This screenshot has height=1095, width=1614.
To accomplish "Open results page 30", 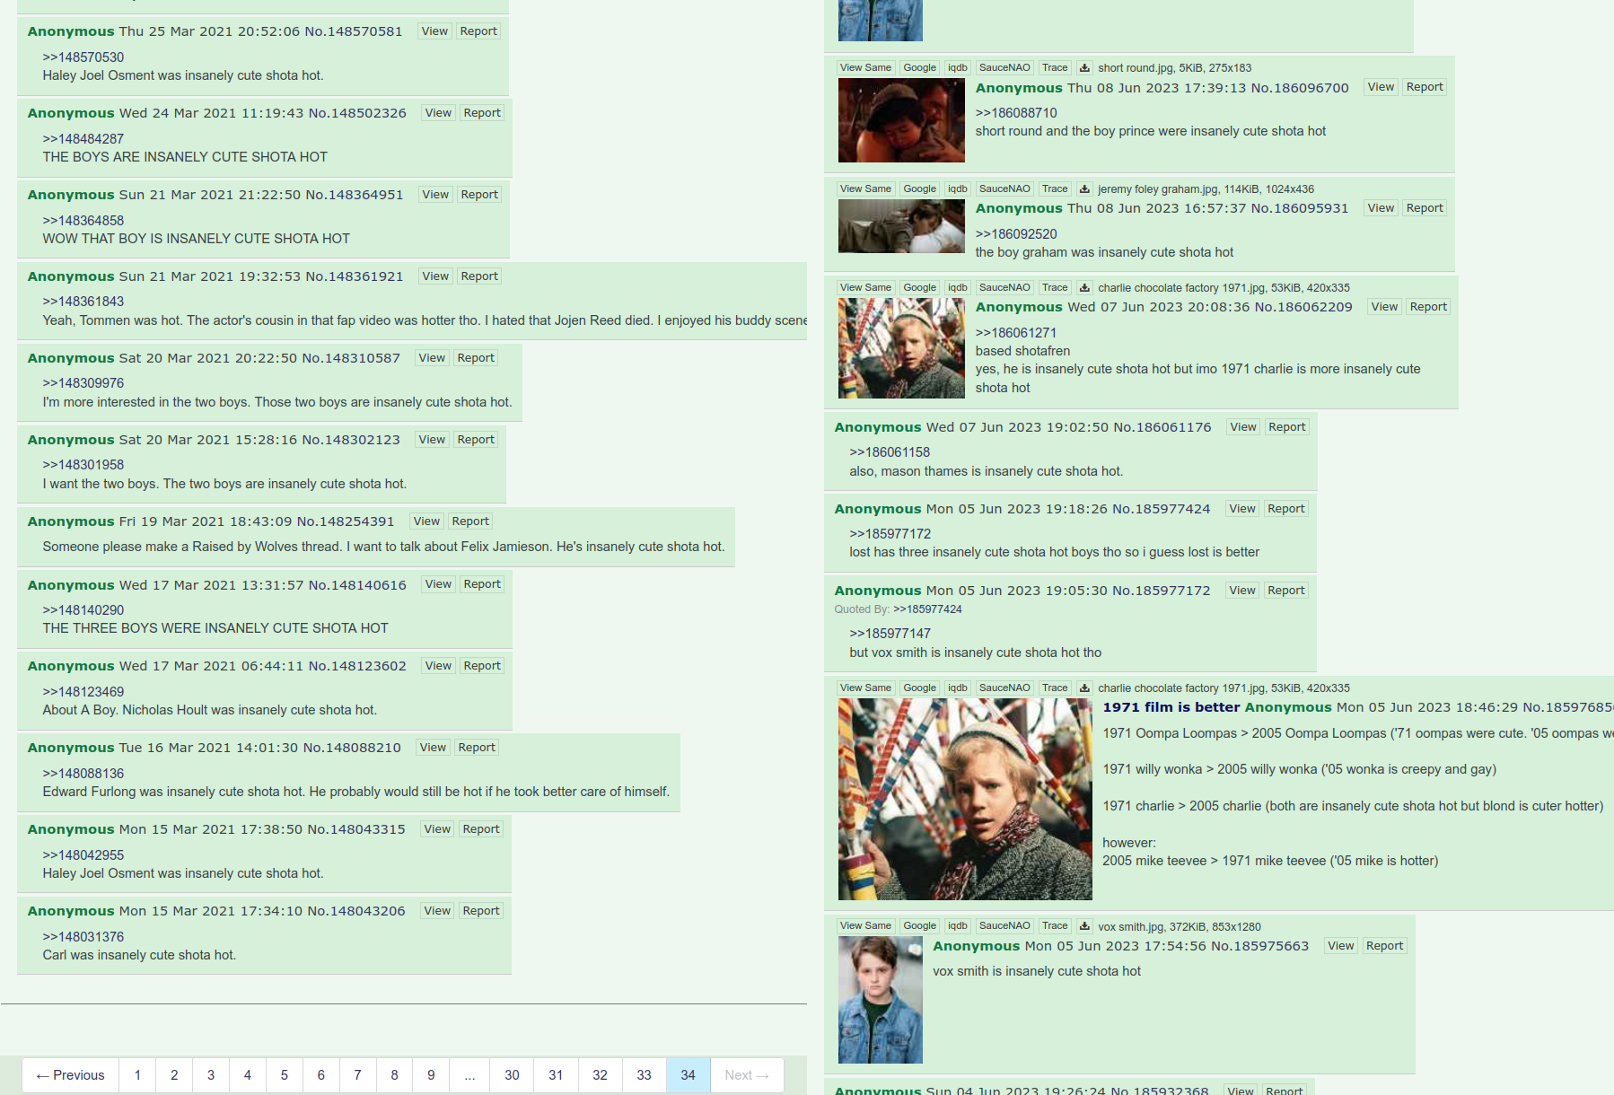I will [512, 1075].
